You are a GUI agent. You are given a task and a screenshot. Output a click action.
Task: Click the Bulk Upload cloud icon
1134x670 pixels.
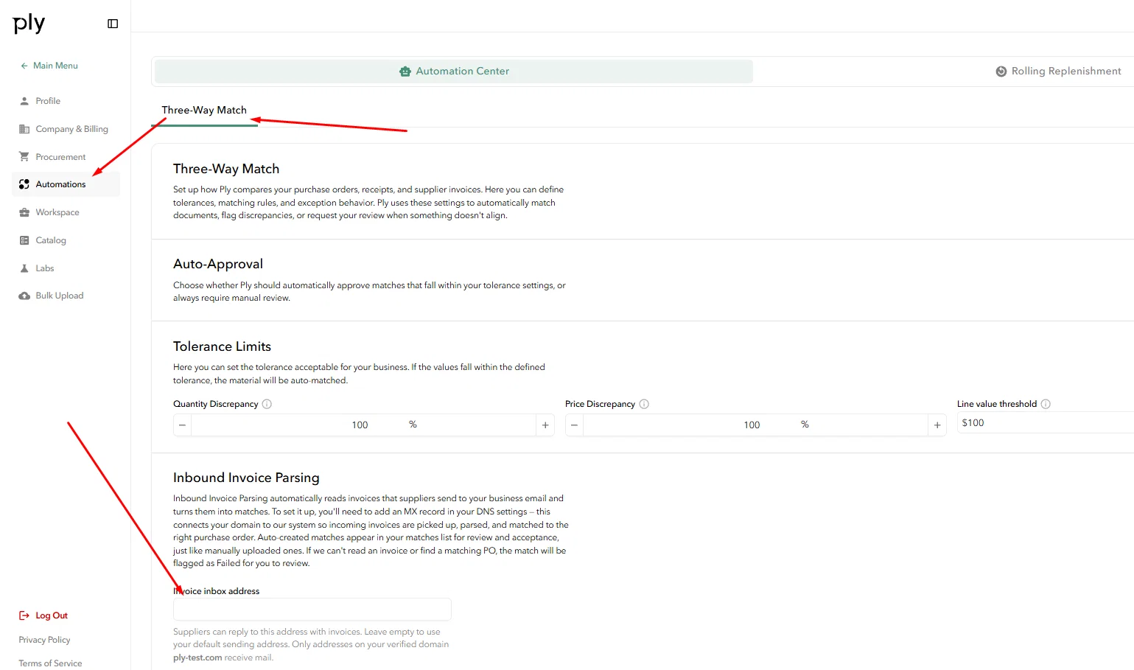pos(24,296)
